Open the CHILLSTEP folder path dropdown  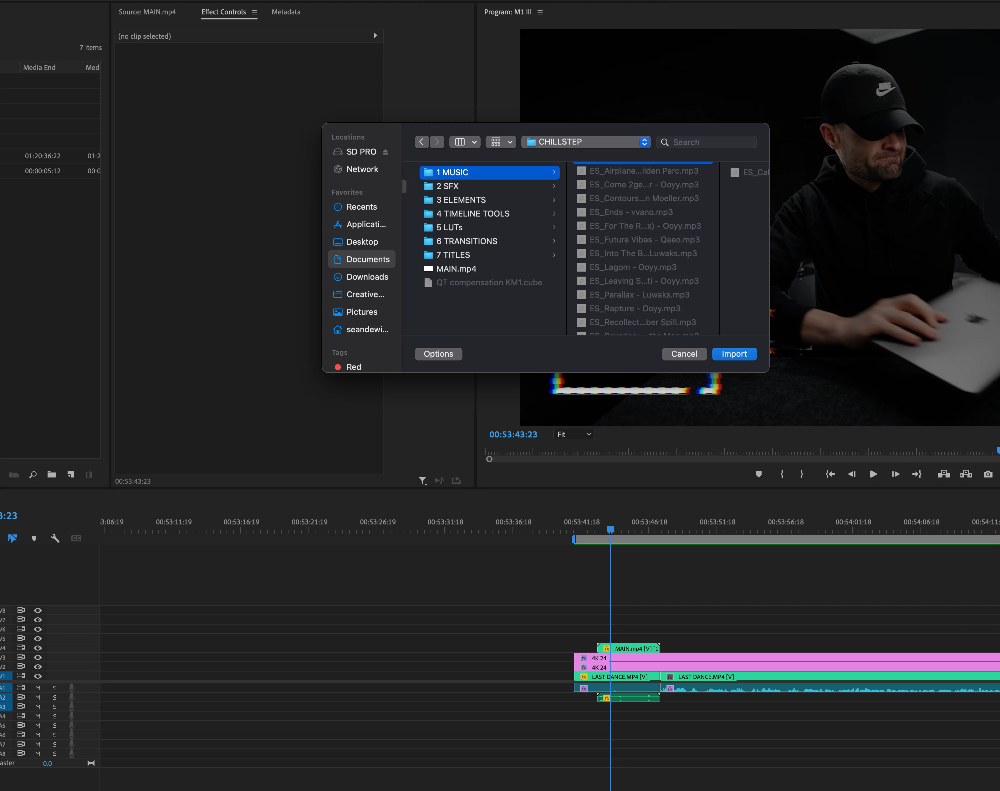pyautogui.click(x=585, y=142)
